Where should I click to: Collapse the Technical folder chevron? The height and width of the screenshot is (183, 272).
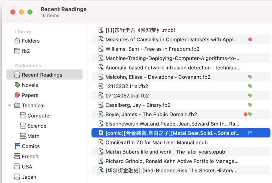(10, 105)
